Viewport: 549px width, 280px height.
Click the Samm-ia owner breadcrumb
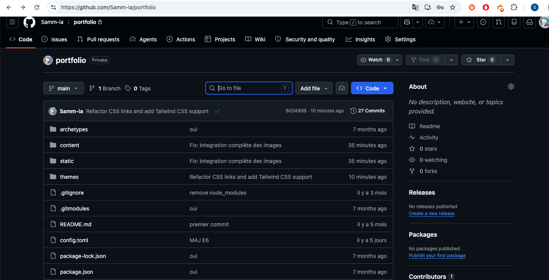click(x=52, y=22)
